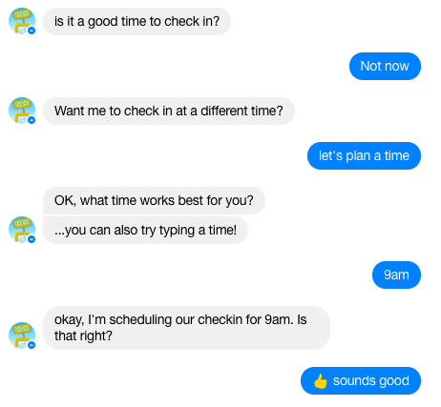Screen dimensions: 441x407
Task: Click bot avatar next to "scheduling our checkin" message
Action: click(22, 336)
